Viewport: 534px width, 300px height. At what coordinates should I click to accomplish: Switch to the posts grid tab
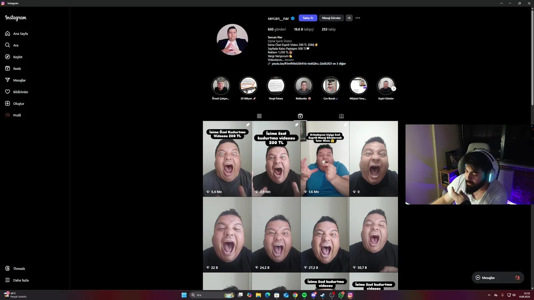[259, 116]
